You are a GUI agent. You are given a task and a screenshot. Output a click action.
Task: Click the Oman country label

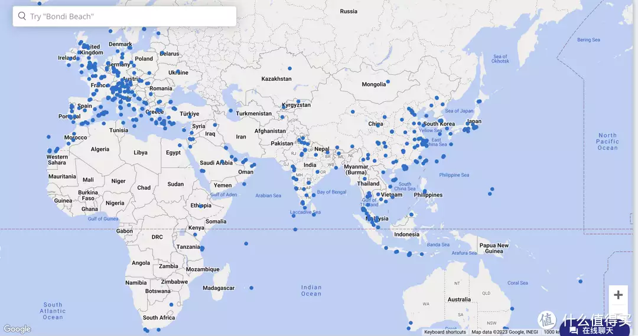[245, 172]
